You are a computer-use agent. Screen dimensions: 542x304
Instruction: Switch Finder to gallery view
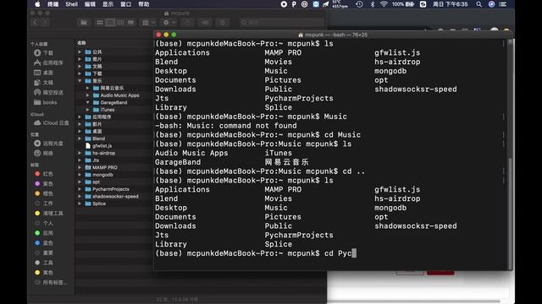click(x=130, y=23)
